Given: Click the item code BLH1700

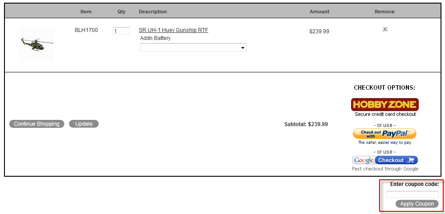Looking at the screenshot, I should coord(86,30).
